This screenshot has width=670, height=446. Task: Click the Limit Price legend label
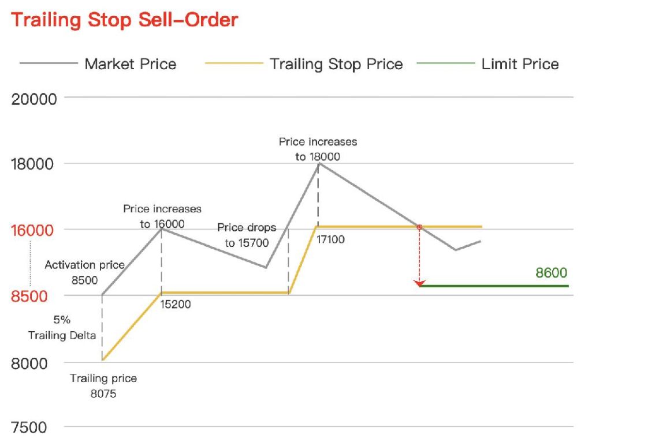[520, 63]
